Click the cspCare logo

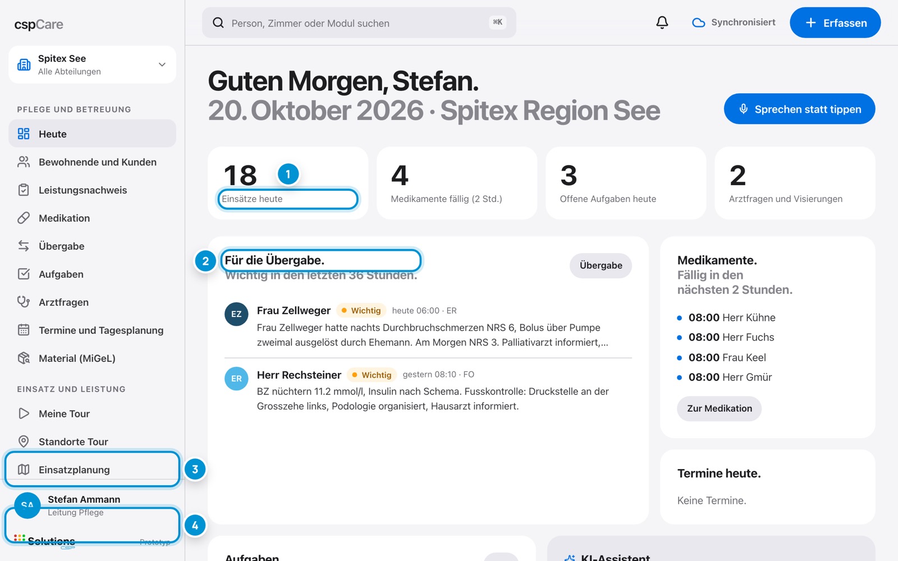(39, 25)
